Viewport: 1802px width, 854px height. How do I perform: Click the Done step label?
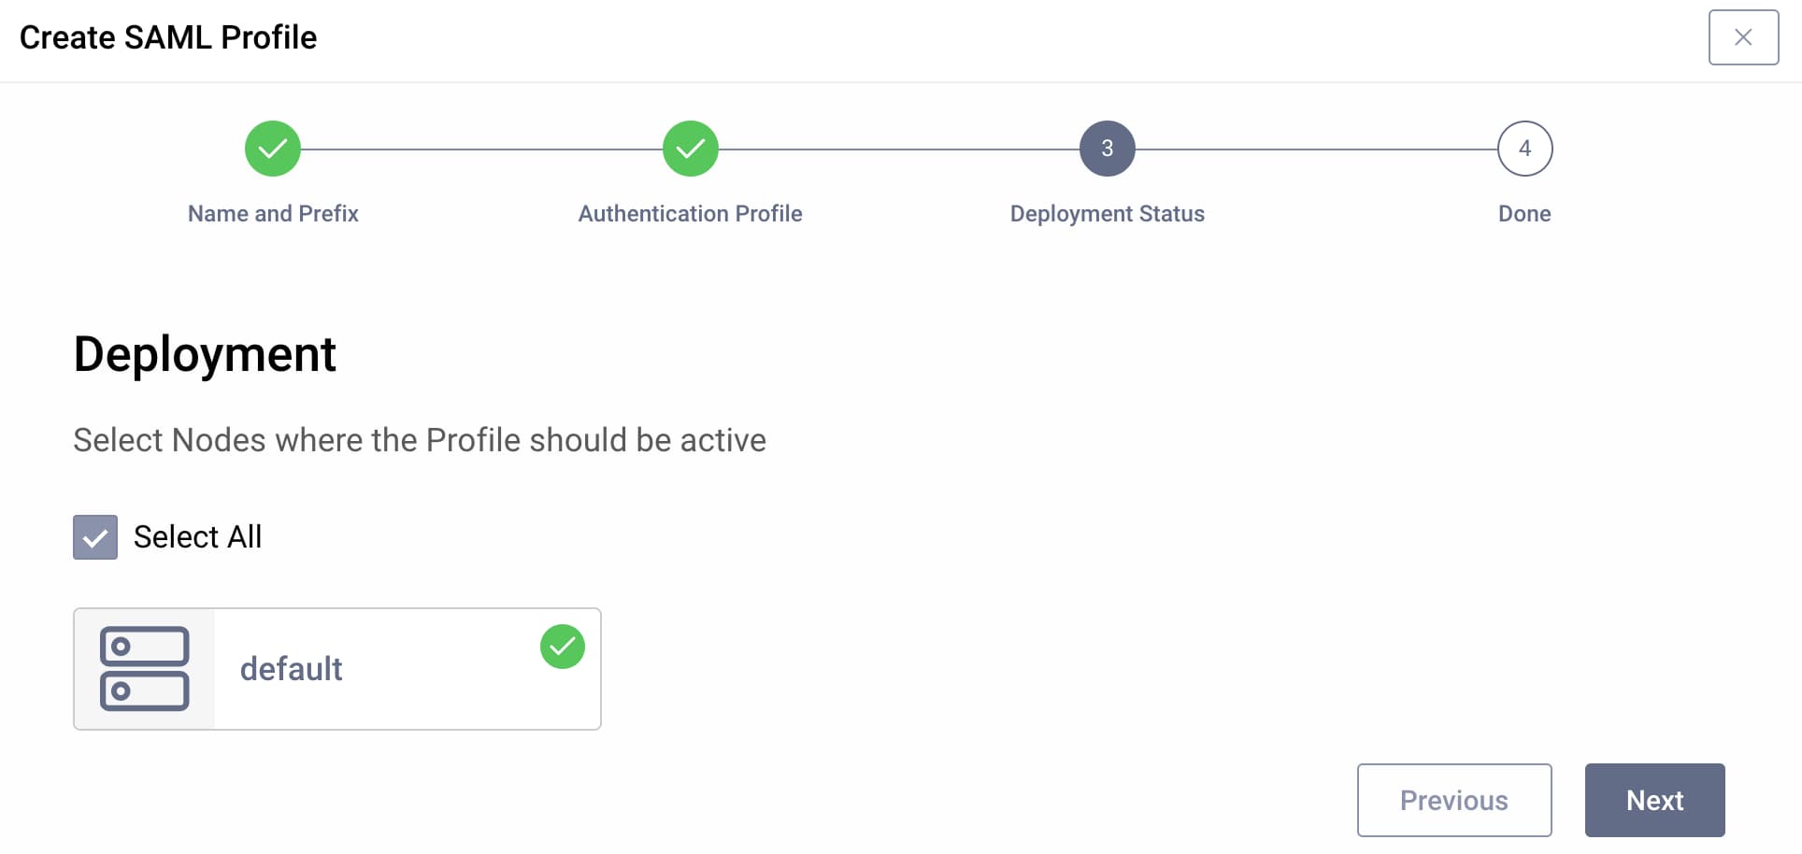point(1523,213)
